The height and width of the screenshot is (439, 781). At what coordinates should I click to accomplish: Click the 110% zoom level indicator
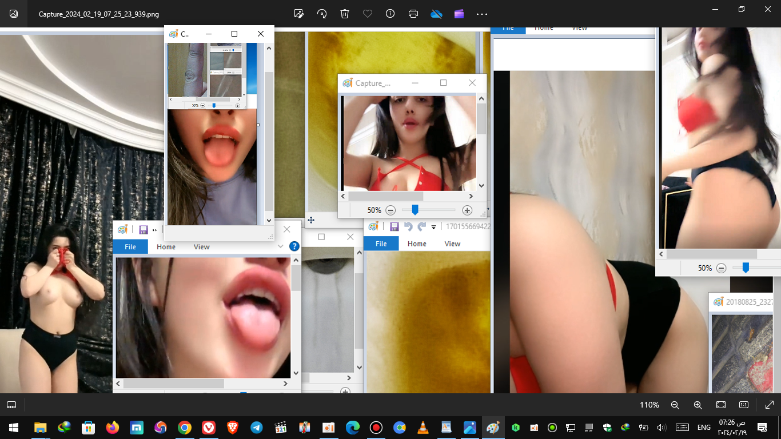[649, 405]
